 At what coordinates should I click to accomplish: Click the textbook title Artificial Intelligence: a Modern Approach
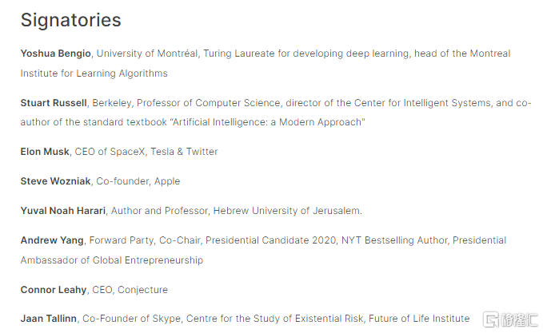click(x=275, y=122)
